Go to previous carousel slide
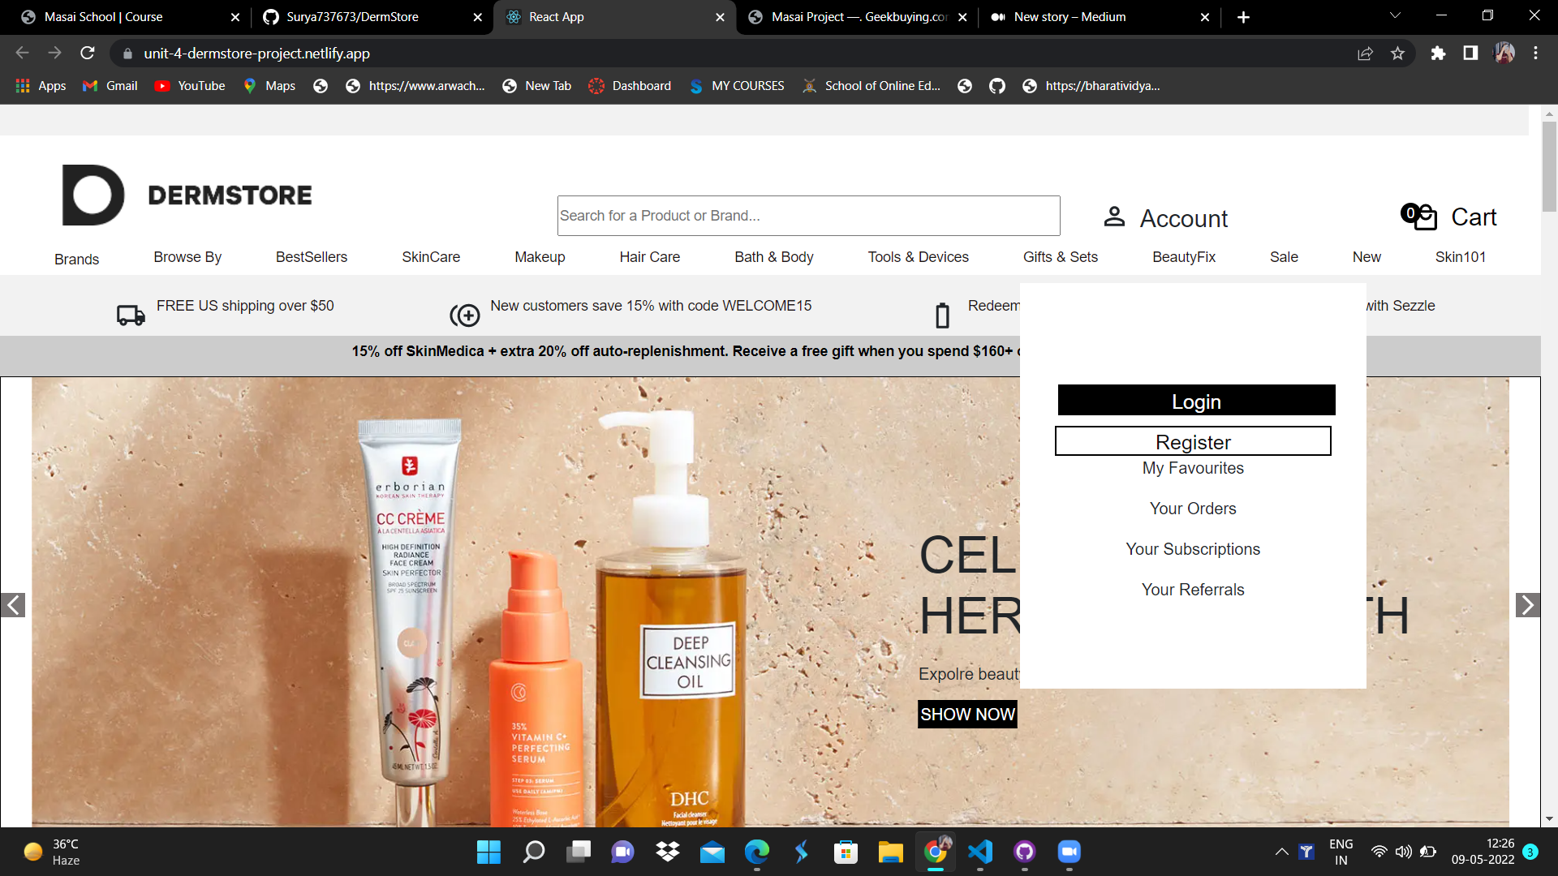 point(13,605)
